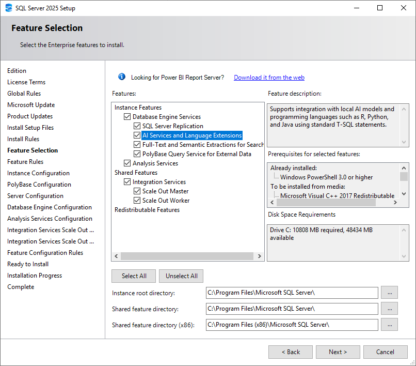
Task: Uncheck SQL Server Replication checkbox
Action: click(137, 126)
